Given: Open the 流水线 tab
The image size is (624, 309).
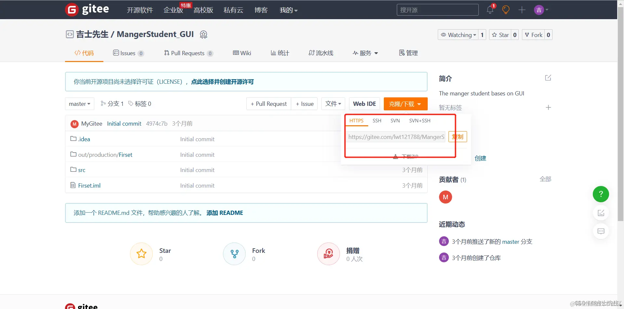Looking at the screenshot, I should [x=321, y=53].
